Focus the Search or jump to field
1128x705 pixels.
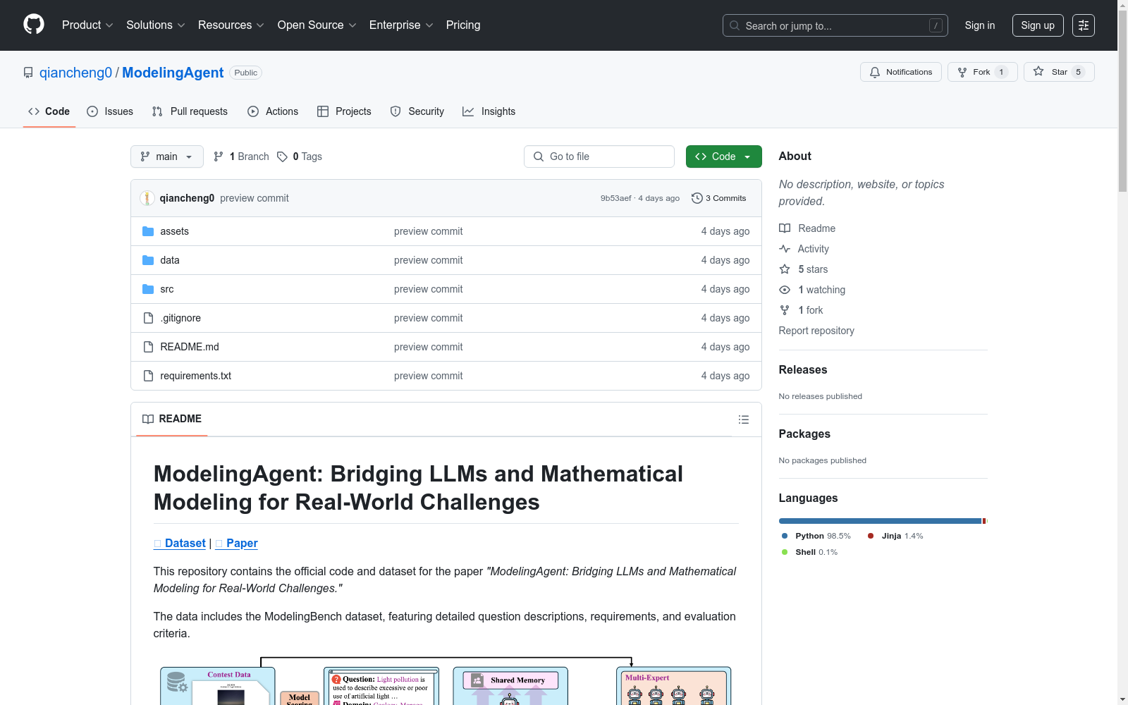point(835,25)
